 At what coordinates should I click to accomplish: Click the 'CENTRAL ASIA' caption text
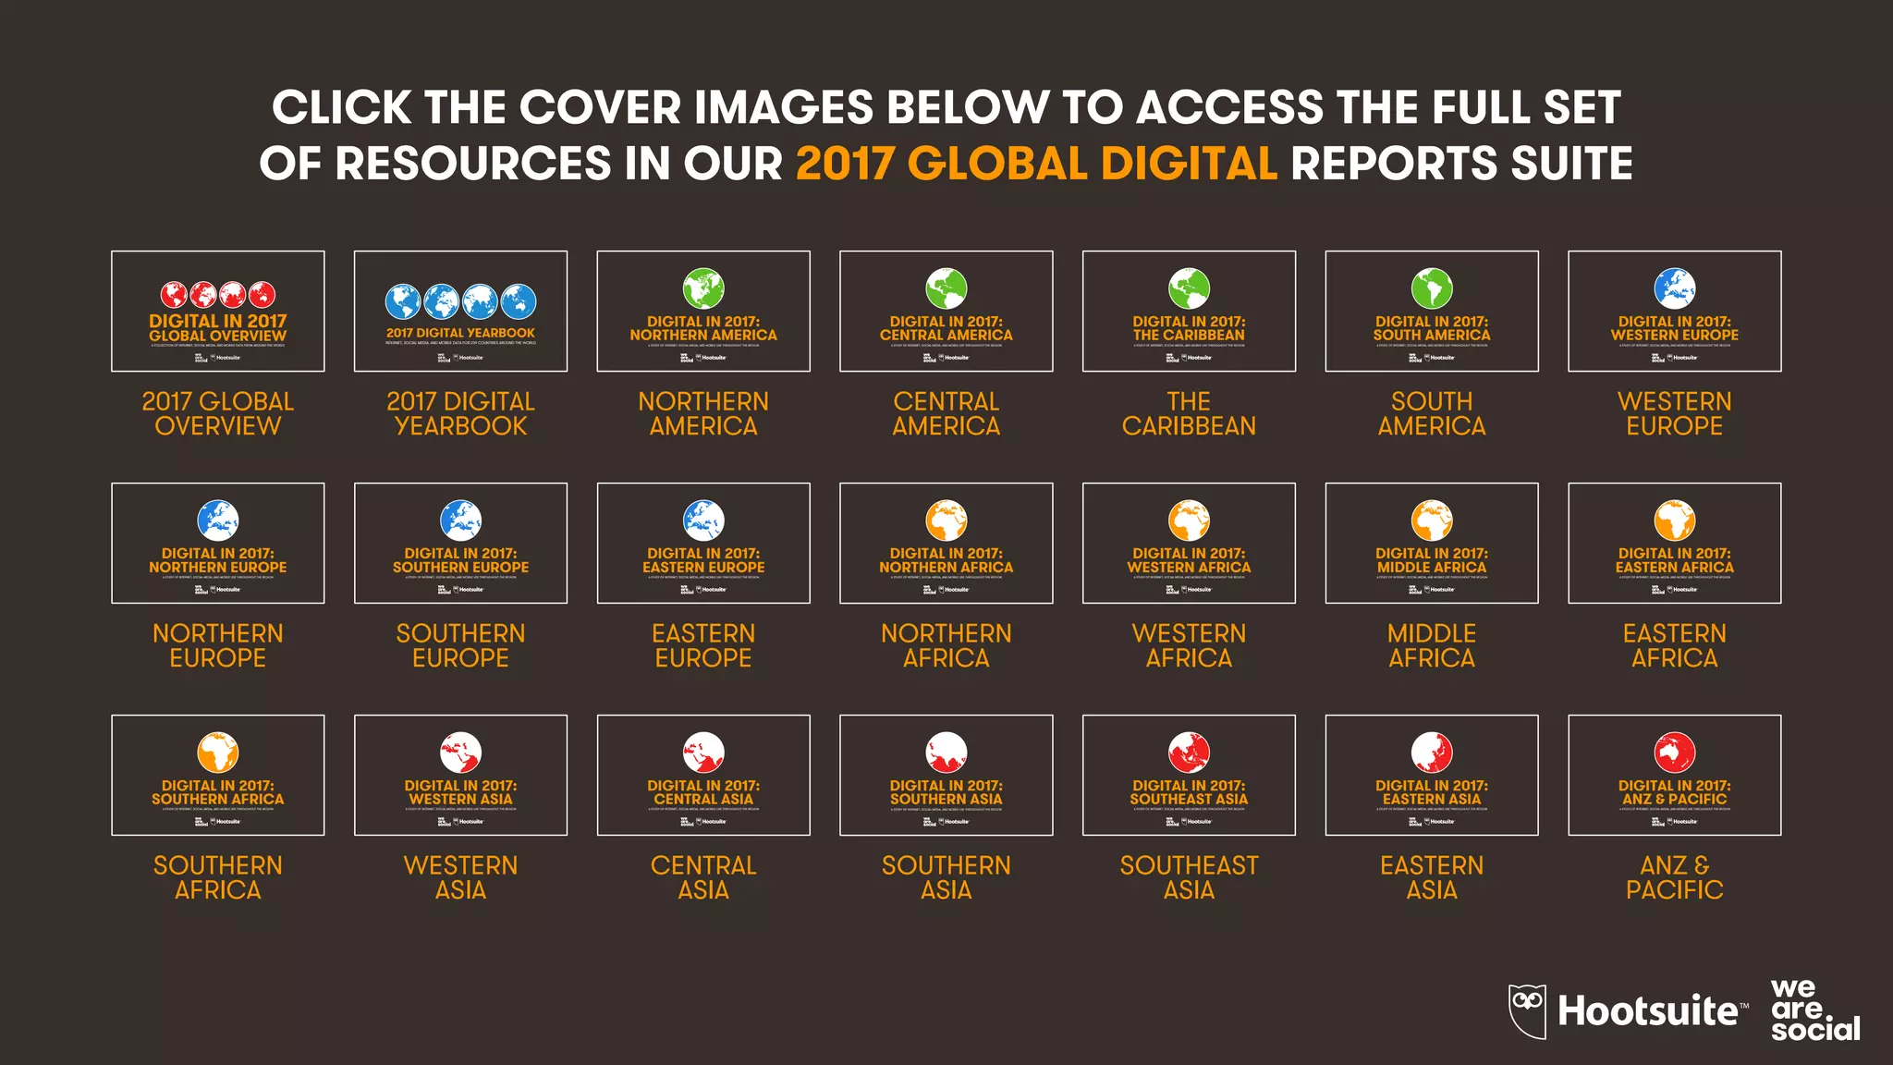click(703, 878)
